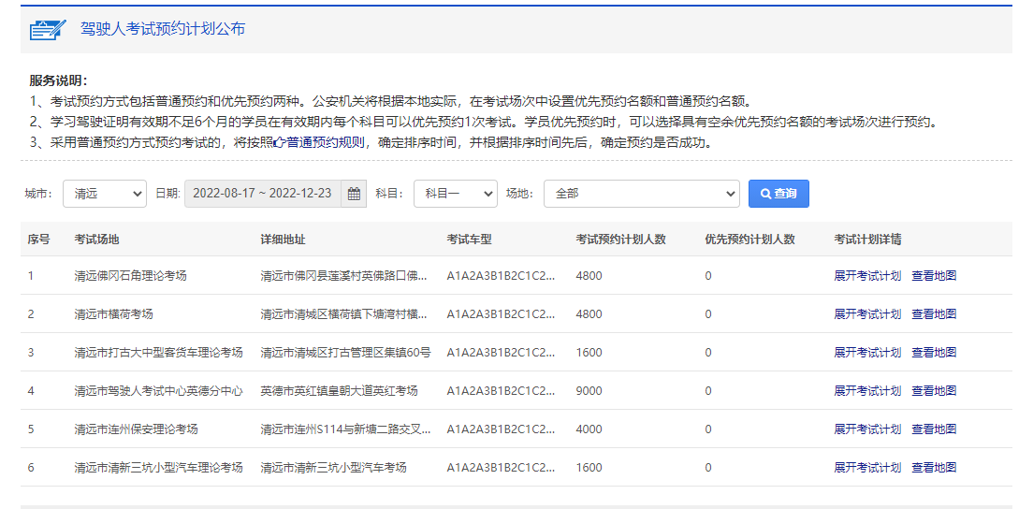Expand exam plan for 清新三坑小型汽车理论考场
This screenshot has width=1033, height=509.
[x=867, y=468]
